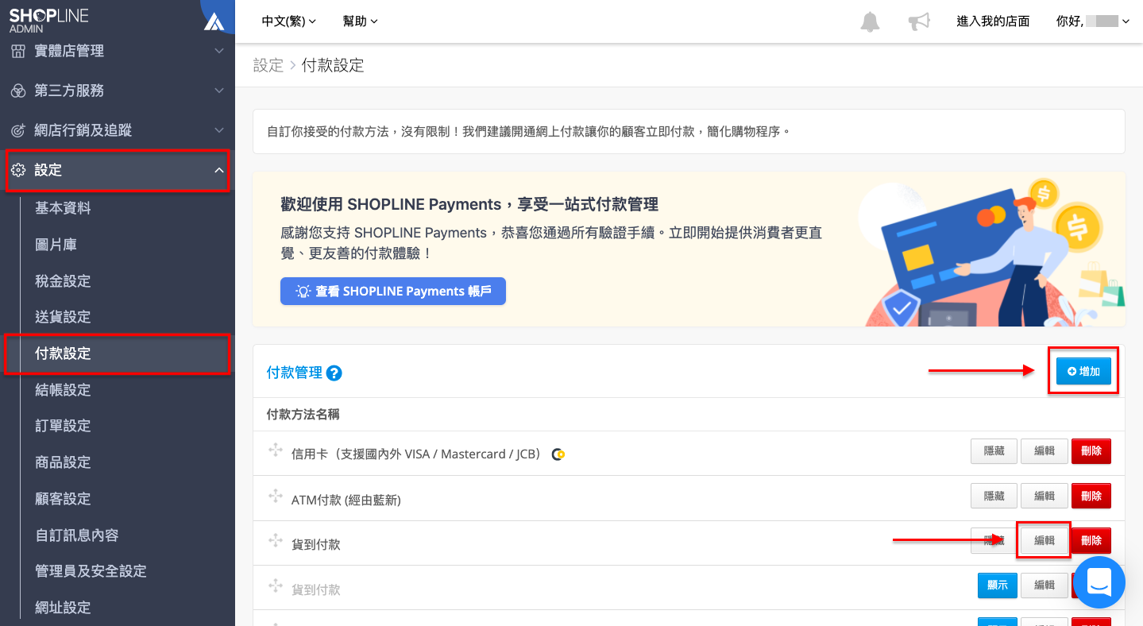Expand the 網店行銷及追蹤 menu chevron
The width and height of the screenshot is (1143, 626).
pos(219,130)
